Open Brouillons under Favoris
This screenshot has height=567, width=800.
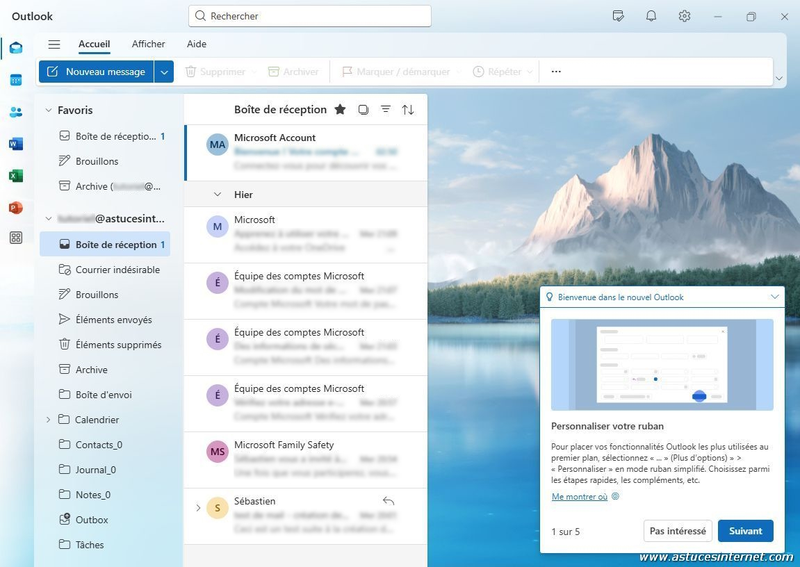pyautogui.click(x=105, y=161)
